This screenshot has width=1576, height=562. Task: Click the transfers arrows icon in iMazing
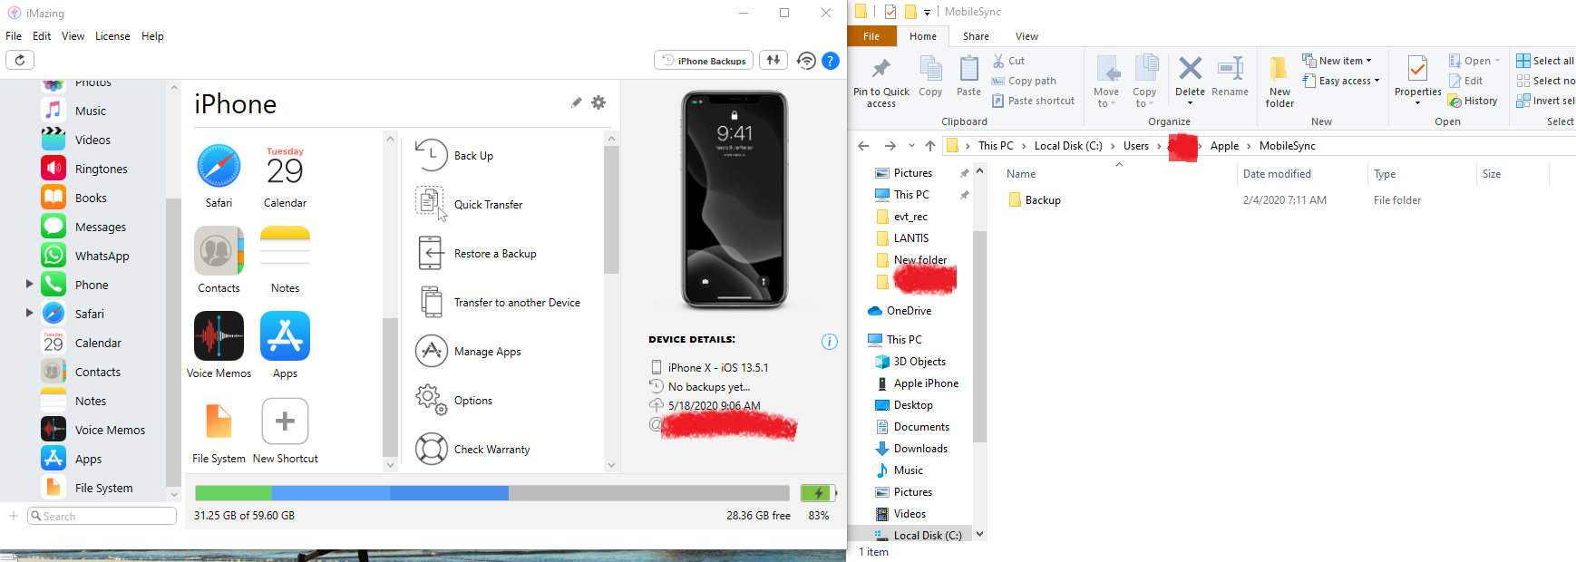(x=773, y=60)
